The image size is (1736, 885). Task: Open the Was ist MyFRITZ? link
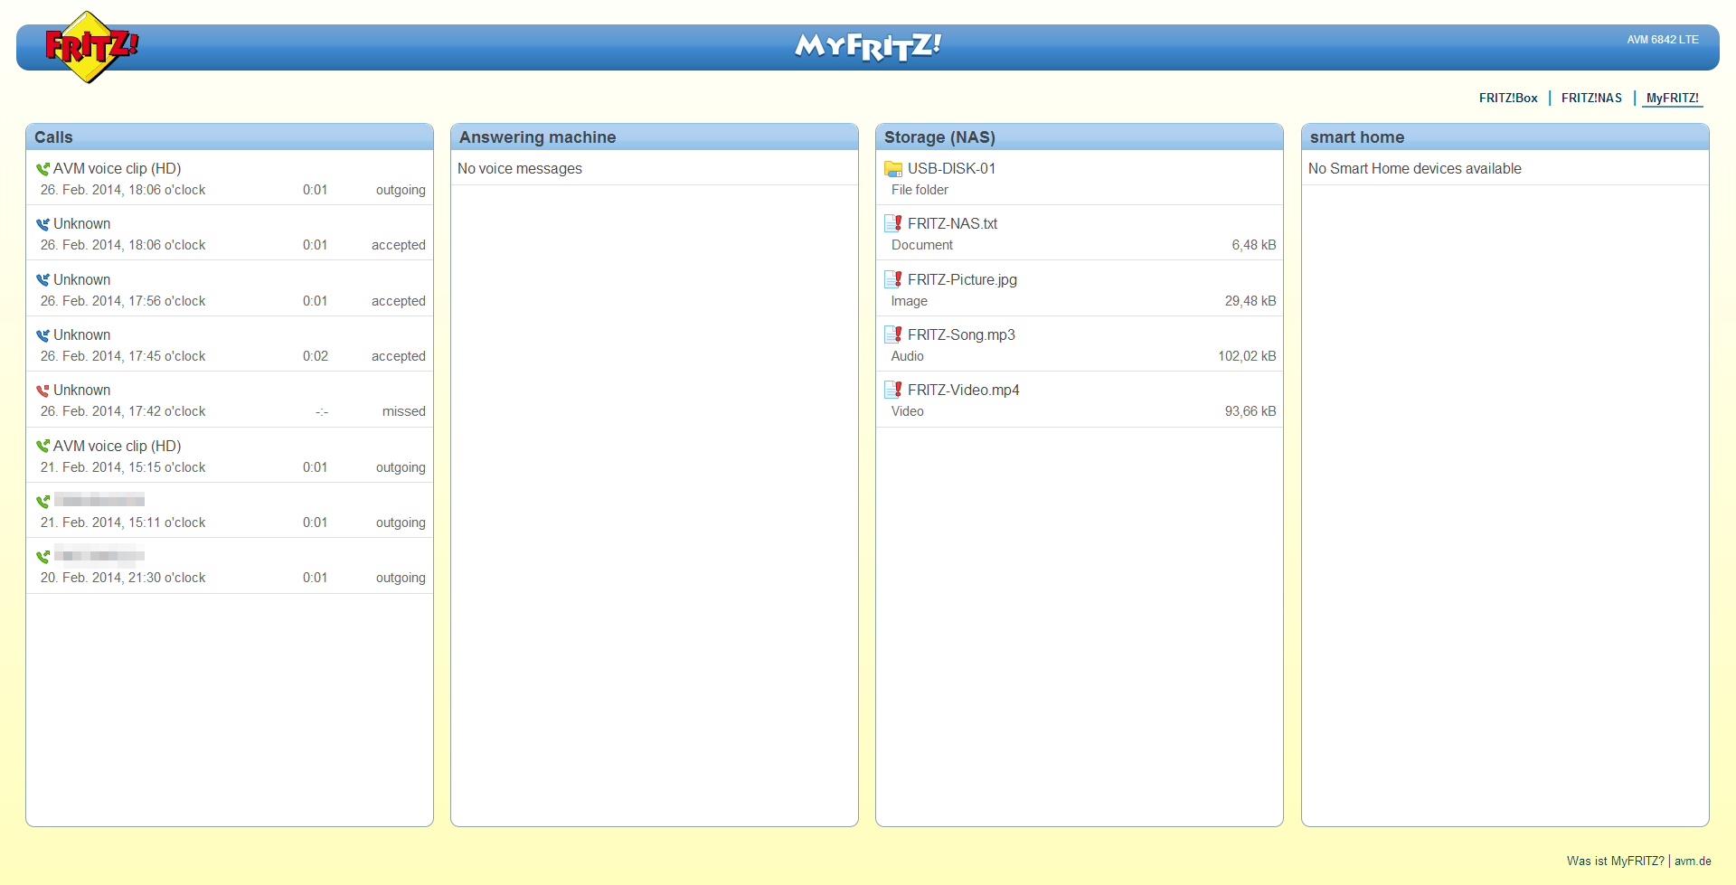[1615, 861]
